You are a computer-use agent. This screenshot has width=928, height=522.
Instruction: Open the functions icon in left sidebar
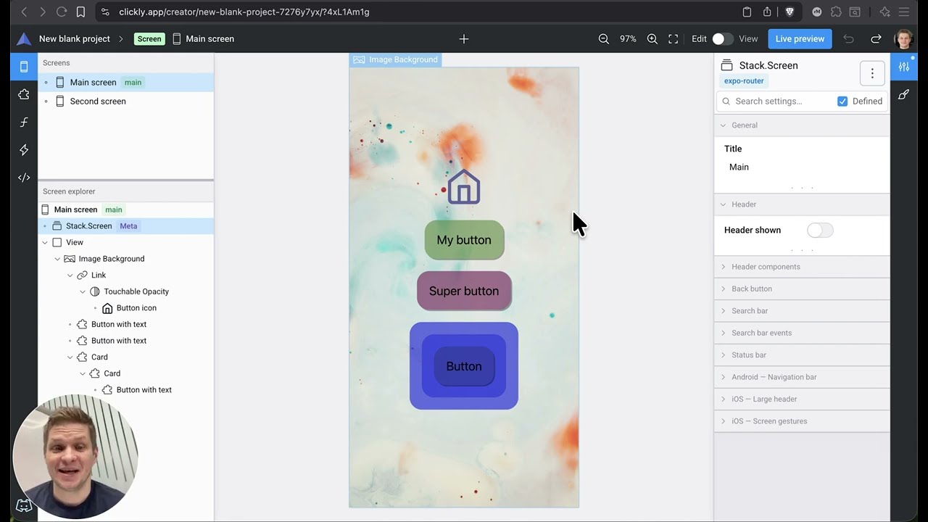pos(24,122)
